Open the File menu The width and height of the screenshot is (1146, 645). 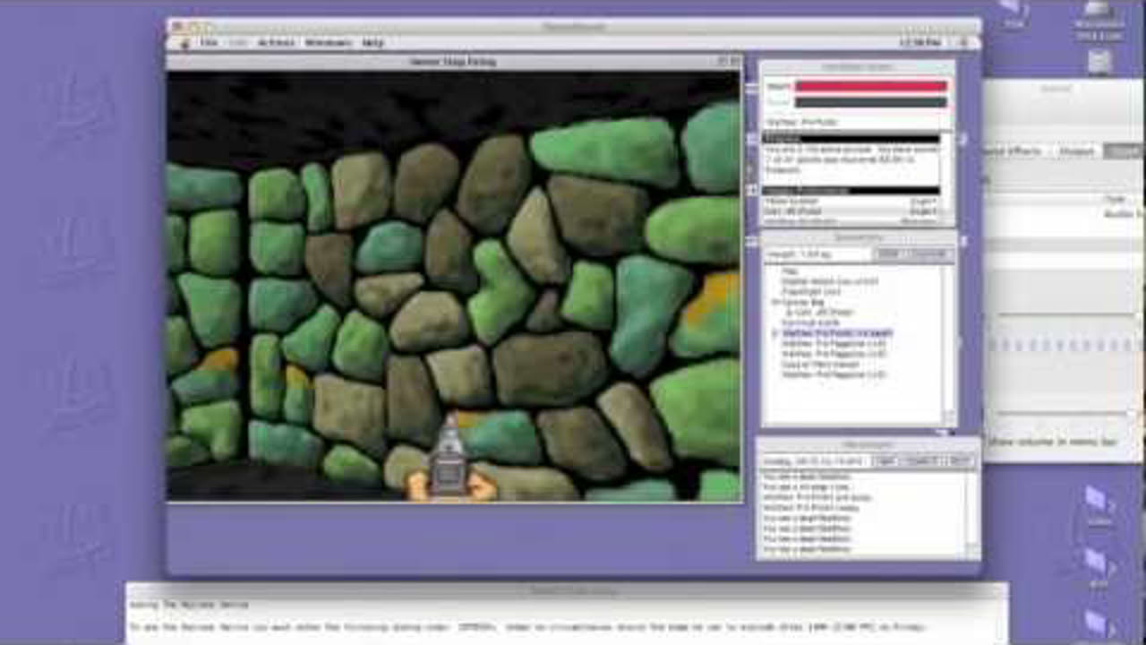click(x=209, y=43)
